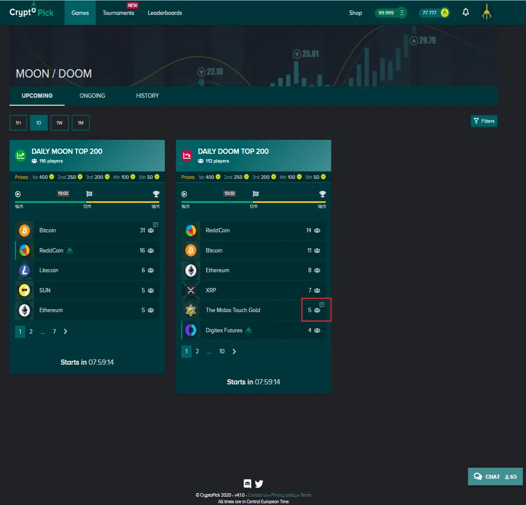Switch to the History tab

(147, 96)
